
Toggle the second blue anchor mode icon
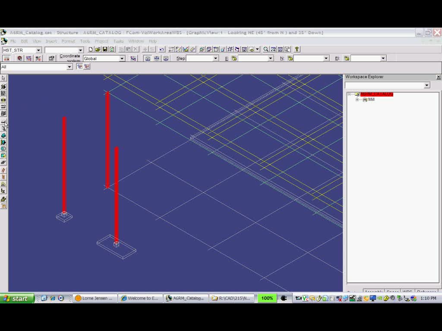tap(157, 58)
